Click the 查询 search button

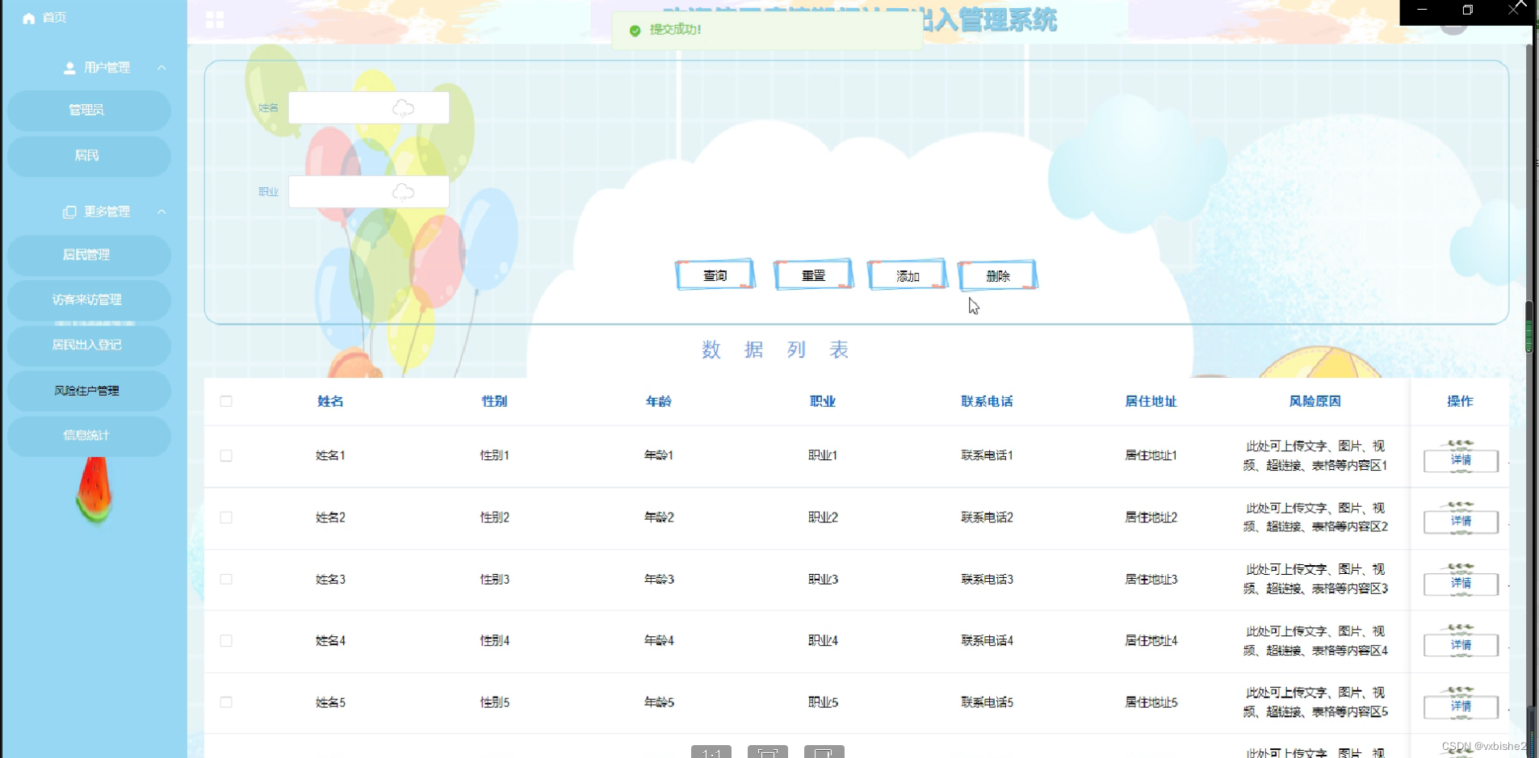click(x=715, y=275)
